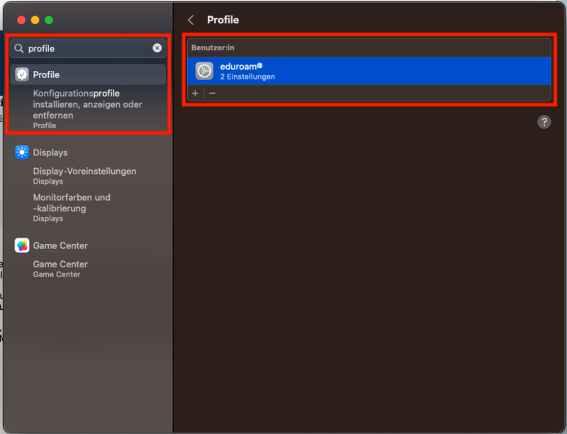This screenshot has width=567, height=434.
Task: Open help with the question mark button
Action: (x=544, y=122)
